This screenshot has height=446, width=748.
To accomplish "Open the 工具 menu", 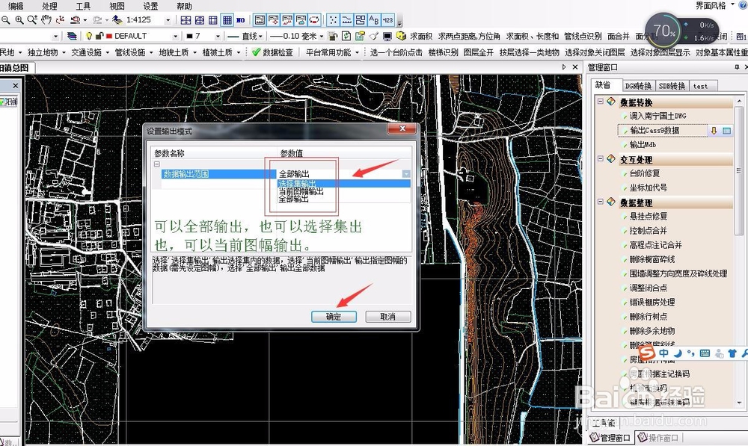I will pyautogui.click(x=83, y=6).
